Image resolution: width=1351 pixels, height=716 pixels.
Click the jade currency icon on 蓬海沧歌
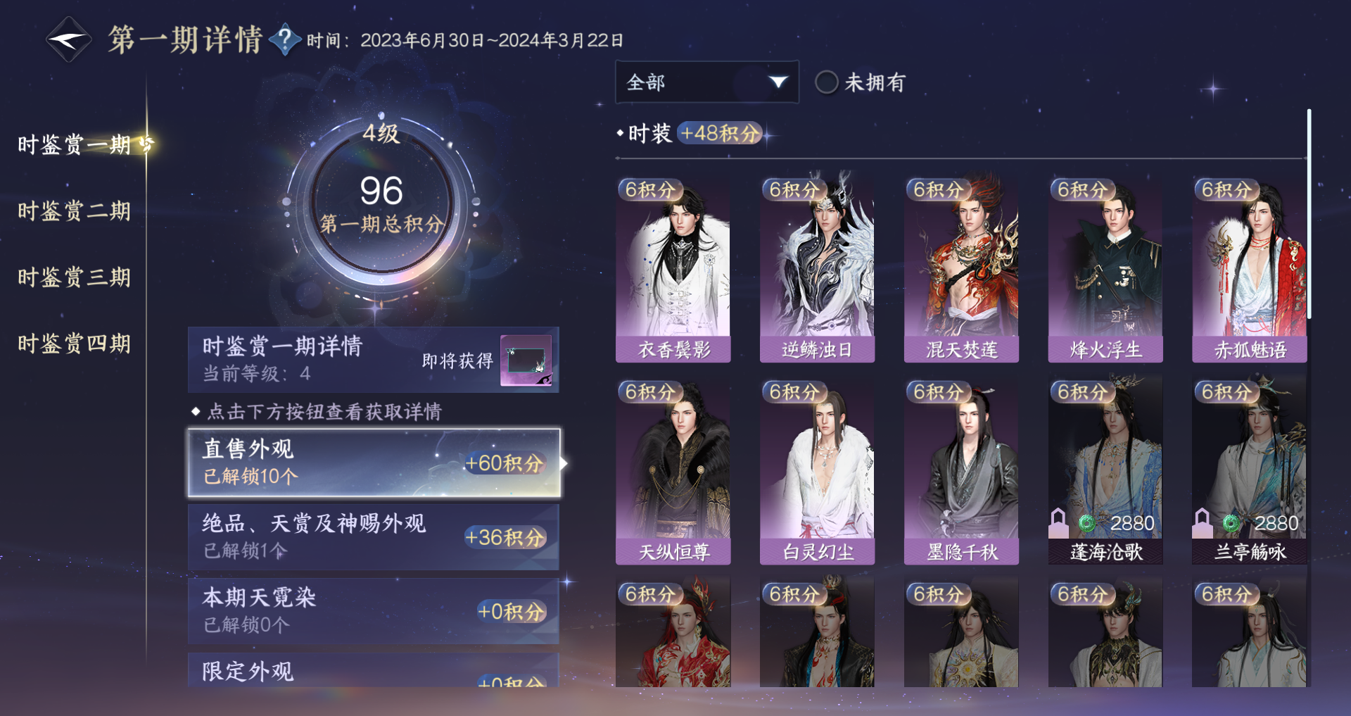pyautogui.click(x=1087, y=523)
